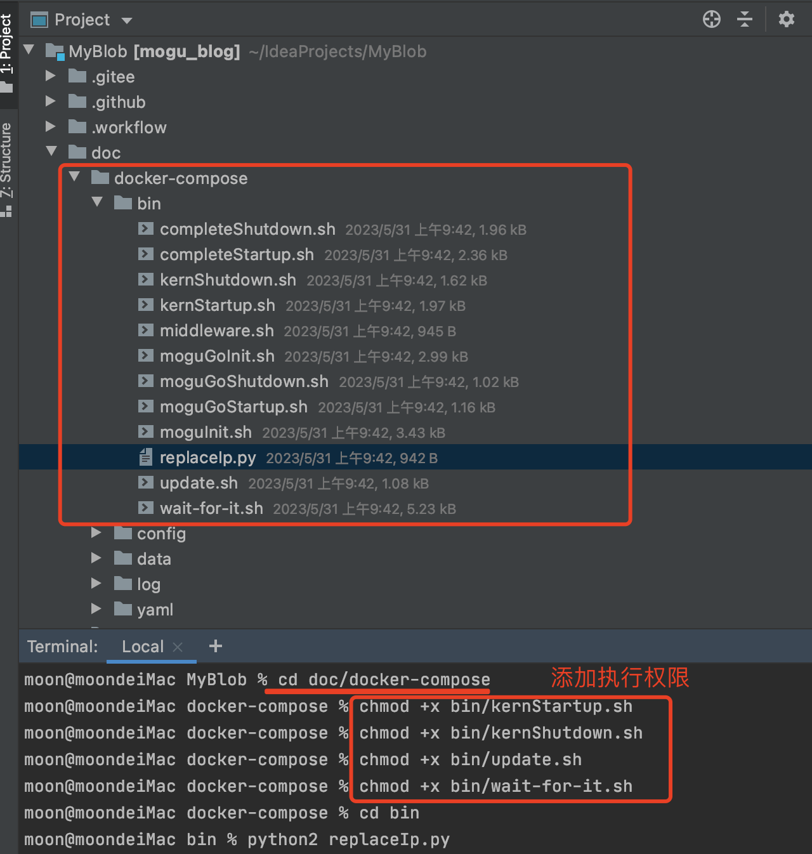This screenshot has height=854, width=812.
Task: Select the MyBlob module folder icon
Action: [55, 51]
